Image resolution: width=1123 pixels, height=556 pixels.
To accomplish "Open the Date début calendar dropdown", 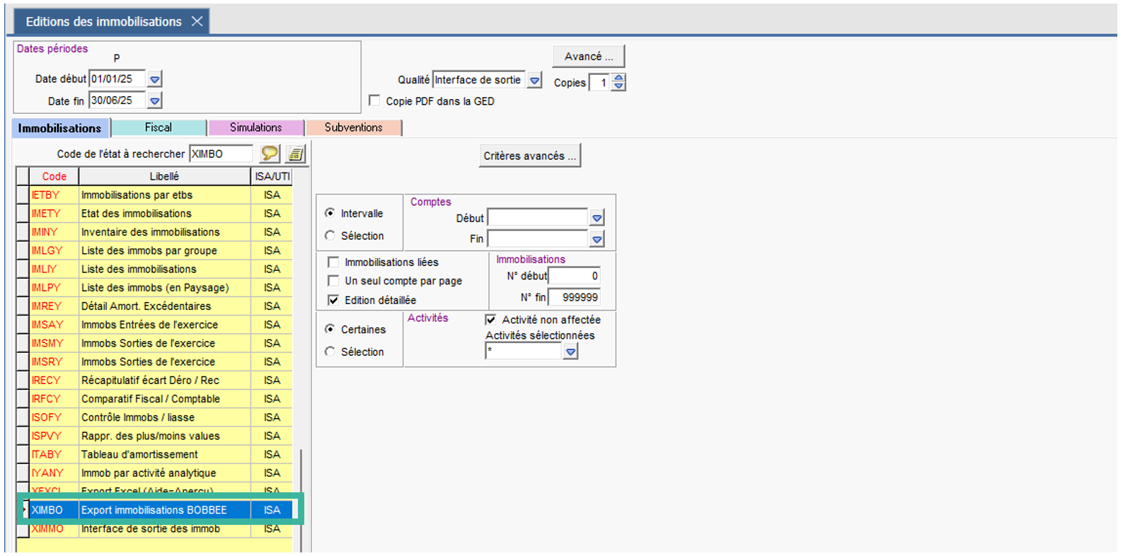I will pyautogui.click(x=155, y=79).
